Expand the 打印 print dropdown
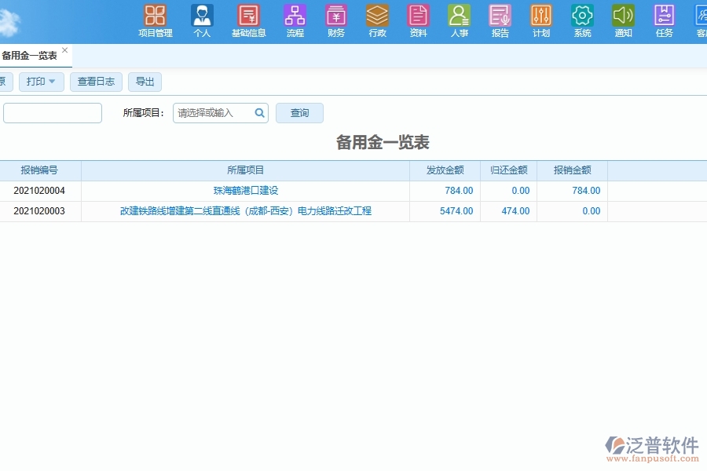Viewport: 707px width, 471px height. (x=41, y=82)
